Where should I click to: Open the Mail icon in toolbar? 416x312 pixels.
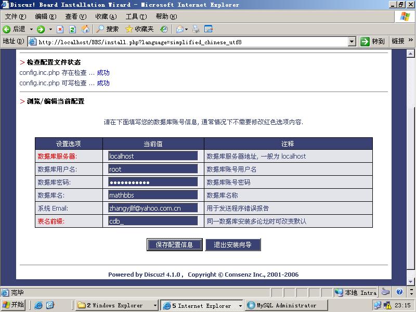(179, 29)
